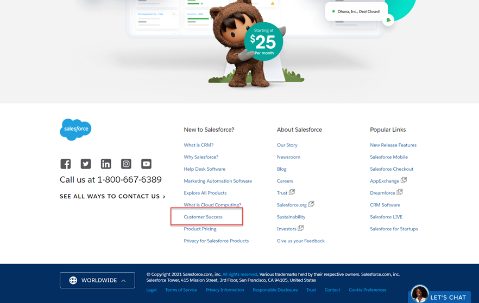Viewport: 479px width, 303px height.
Task: Open Give us your Feedback link
Action: click(x=301, y=241)
